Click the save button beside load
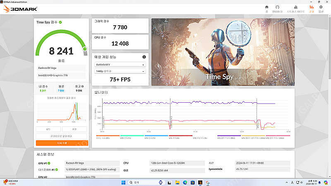 tap(74, 129)
